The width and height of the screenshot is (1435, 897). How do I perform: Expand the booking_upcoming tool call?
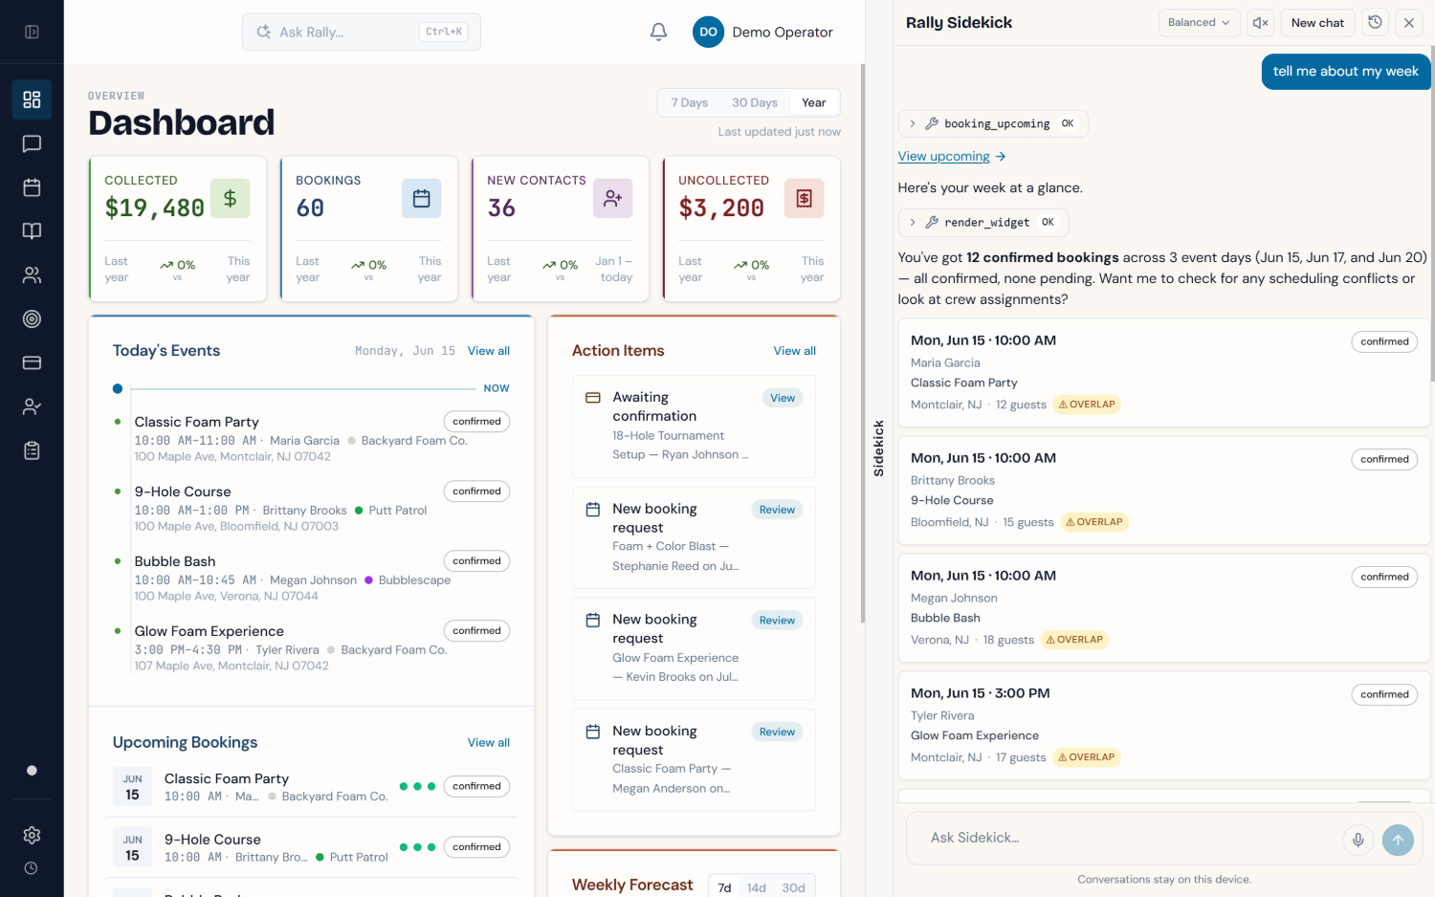tap(993, 123)
